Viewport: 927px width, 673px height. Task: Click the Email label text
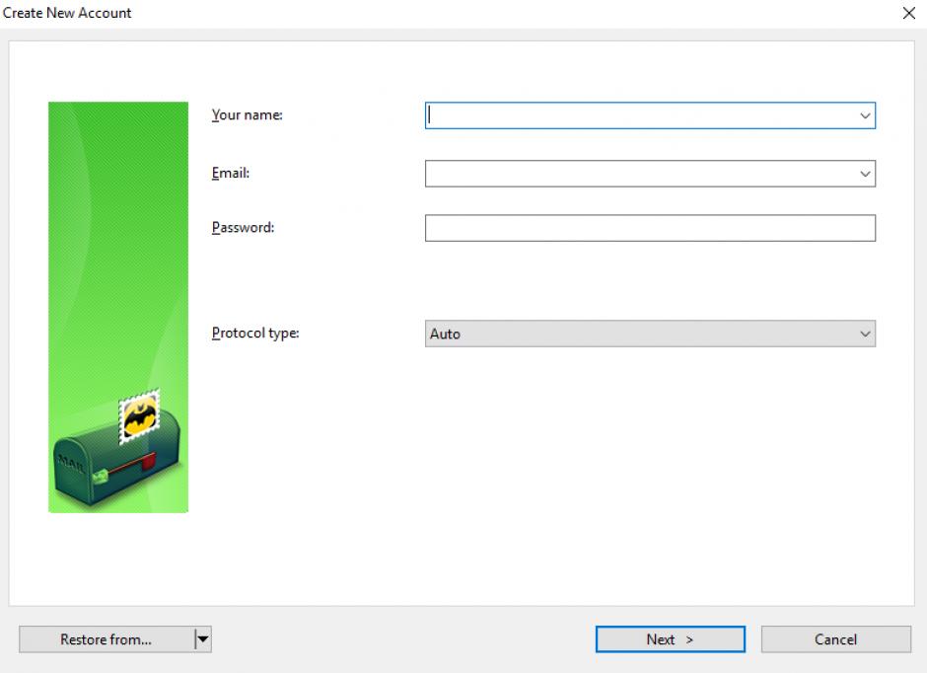pyautogui.click(x=231, y=174)
